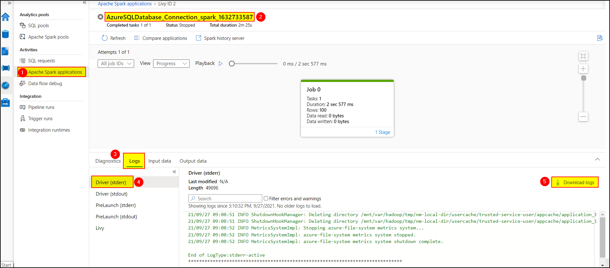Select Livy log
This screenshot has width=610, height=268.
pos(100,228)
